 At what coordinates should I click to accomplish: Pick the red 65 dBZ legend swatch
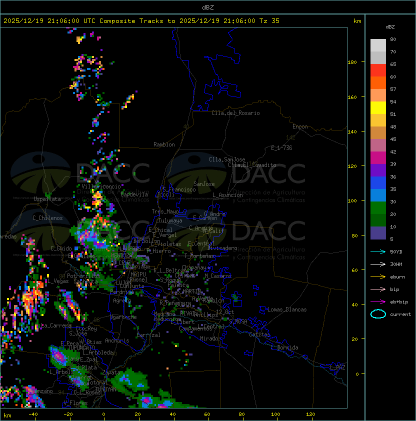pos(378,70)
